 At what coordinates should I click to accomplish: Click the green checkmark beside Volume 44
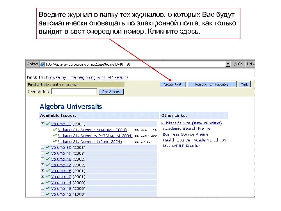(x=48, y=182)
